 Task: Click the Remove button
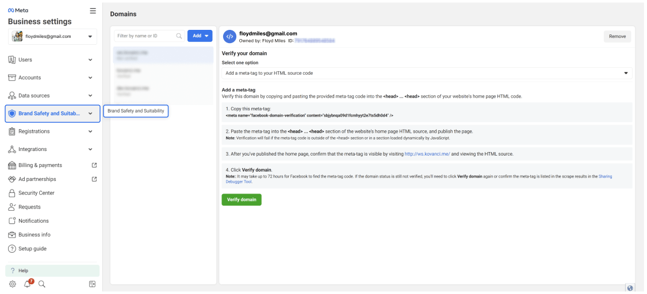click(617, 36)
